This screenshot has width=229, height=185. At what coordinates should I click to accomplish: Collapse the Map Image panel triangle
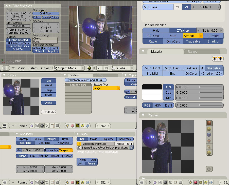[x=17, y=134]
